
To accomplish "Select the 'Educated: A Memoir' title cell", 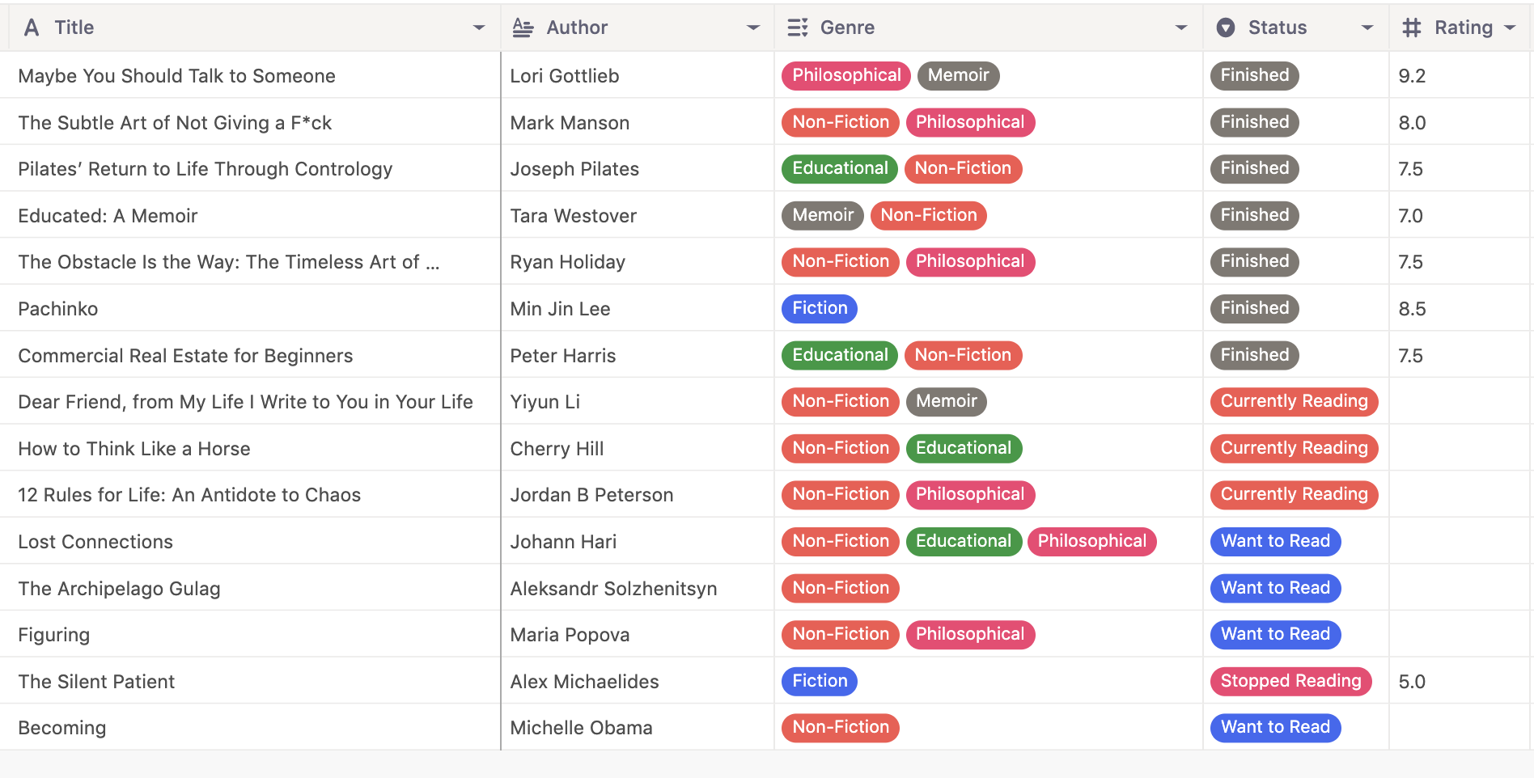I will 250,215.
